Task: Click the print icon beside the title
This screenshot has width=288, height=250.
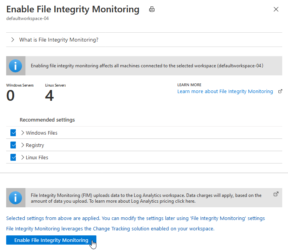Action: pos(152,10)
